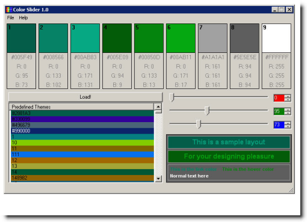Click the Predefined Themes list header
Screen dimensions: 307x222
point(81,107)
